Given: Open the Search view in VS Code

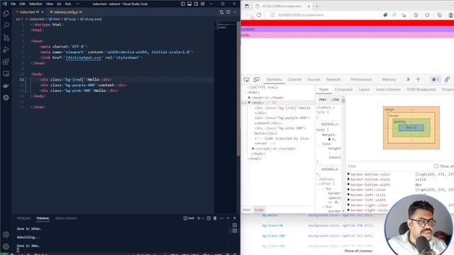Looking at the screenshot, I should 6,25.
